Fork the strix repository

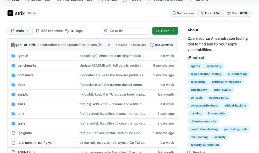pyautogui.click(x=211, y=13)
